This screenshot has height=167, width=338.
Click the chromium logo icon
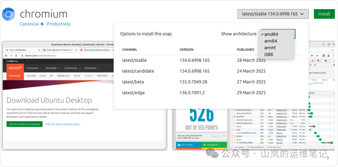(8, 14)
